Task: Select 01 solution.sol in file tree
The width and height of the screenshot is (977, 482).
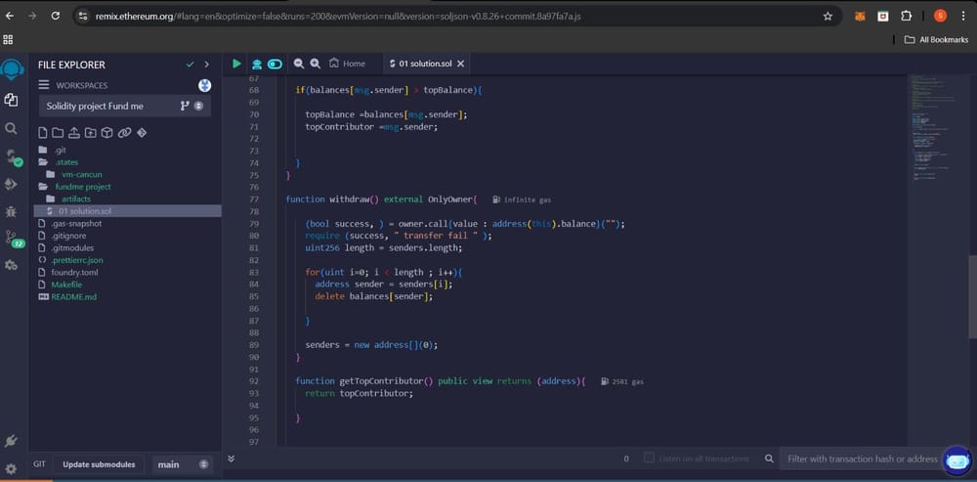Action: tap(128, 211)
